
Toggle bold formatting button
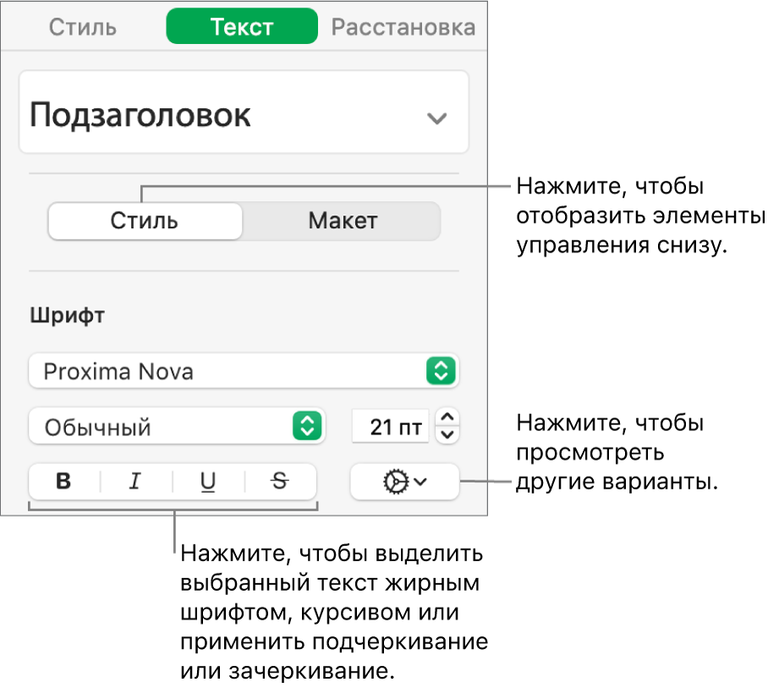click(x=63, y=482)
